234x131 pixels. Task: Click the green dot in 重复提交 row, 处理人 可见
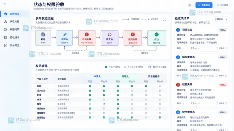[118, 113]
